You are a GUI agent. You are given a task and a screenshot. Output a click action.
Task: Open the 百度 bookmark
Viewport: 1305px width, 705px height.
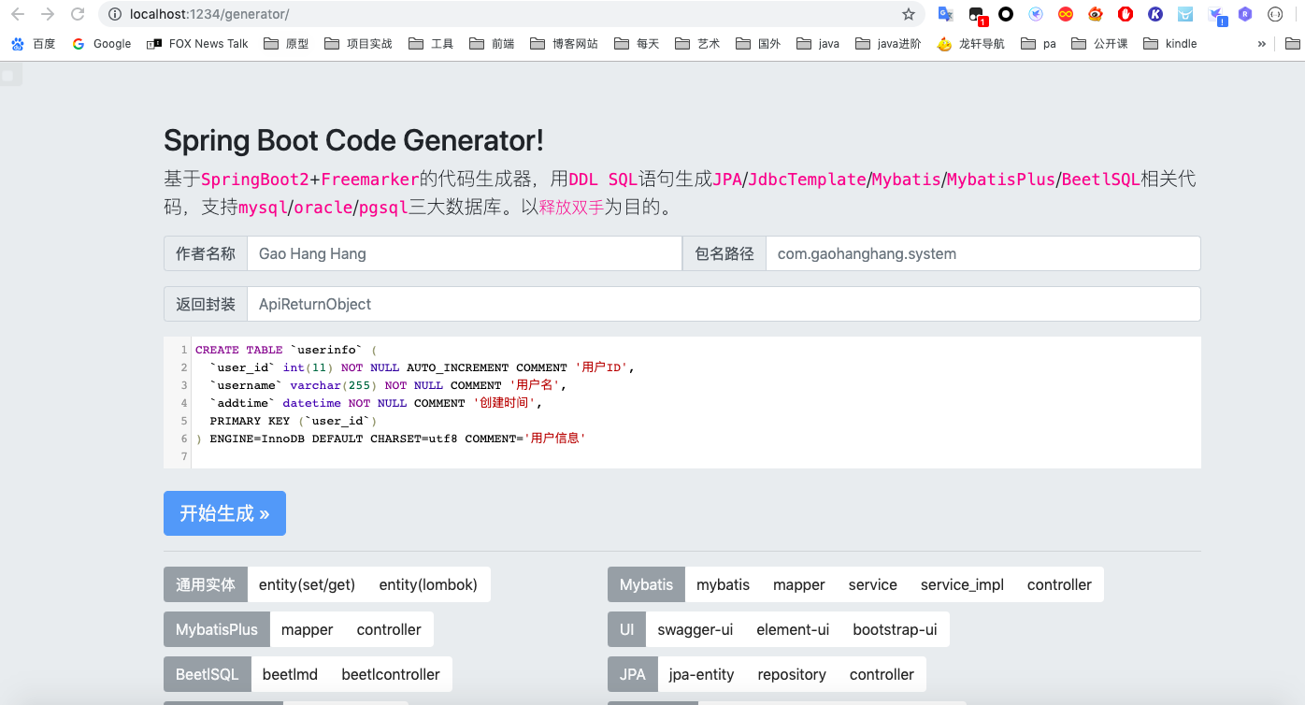click(33, 43)
